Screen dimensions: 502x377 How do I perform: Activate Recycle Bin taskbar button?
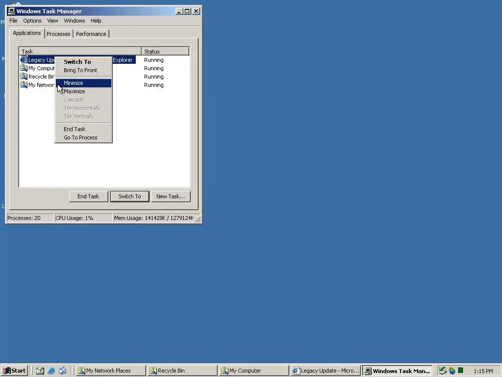point(182,371)
